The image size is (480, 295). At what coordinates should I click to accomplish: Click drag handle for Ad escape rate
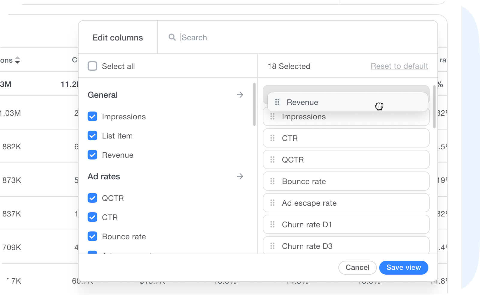(272, 203)
